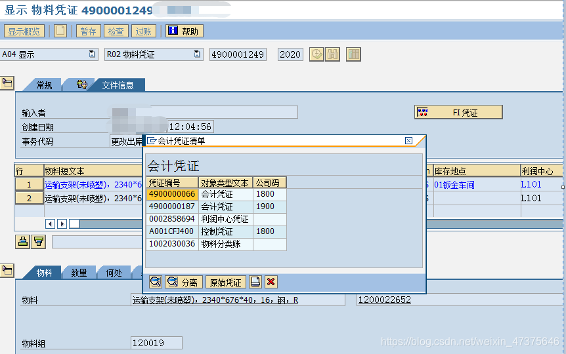Click the print icon in dialog
This screenshot has width=566, height=354.
coord(255,282)
